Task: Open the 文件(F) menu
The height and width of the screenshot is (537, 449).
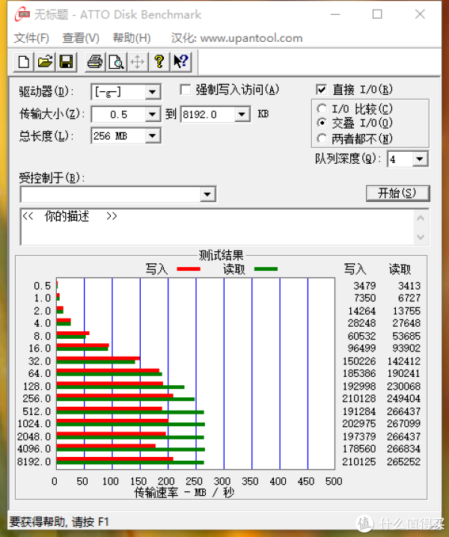Action: (x=31, y=38)
